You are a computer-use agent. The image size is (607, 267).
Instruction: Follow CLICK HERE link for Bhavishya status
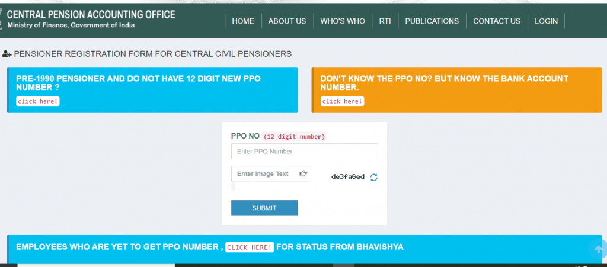click(x=250, y=247)
